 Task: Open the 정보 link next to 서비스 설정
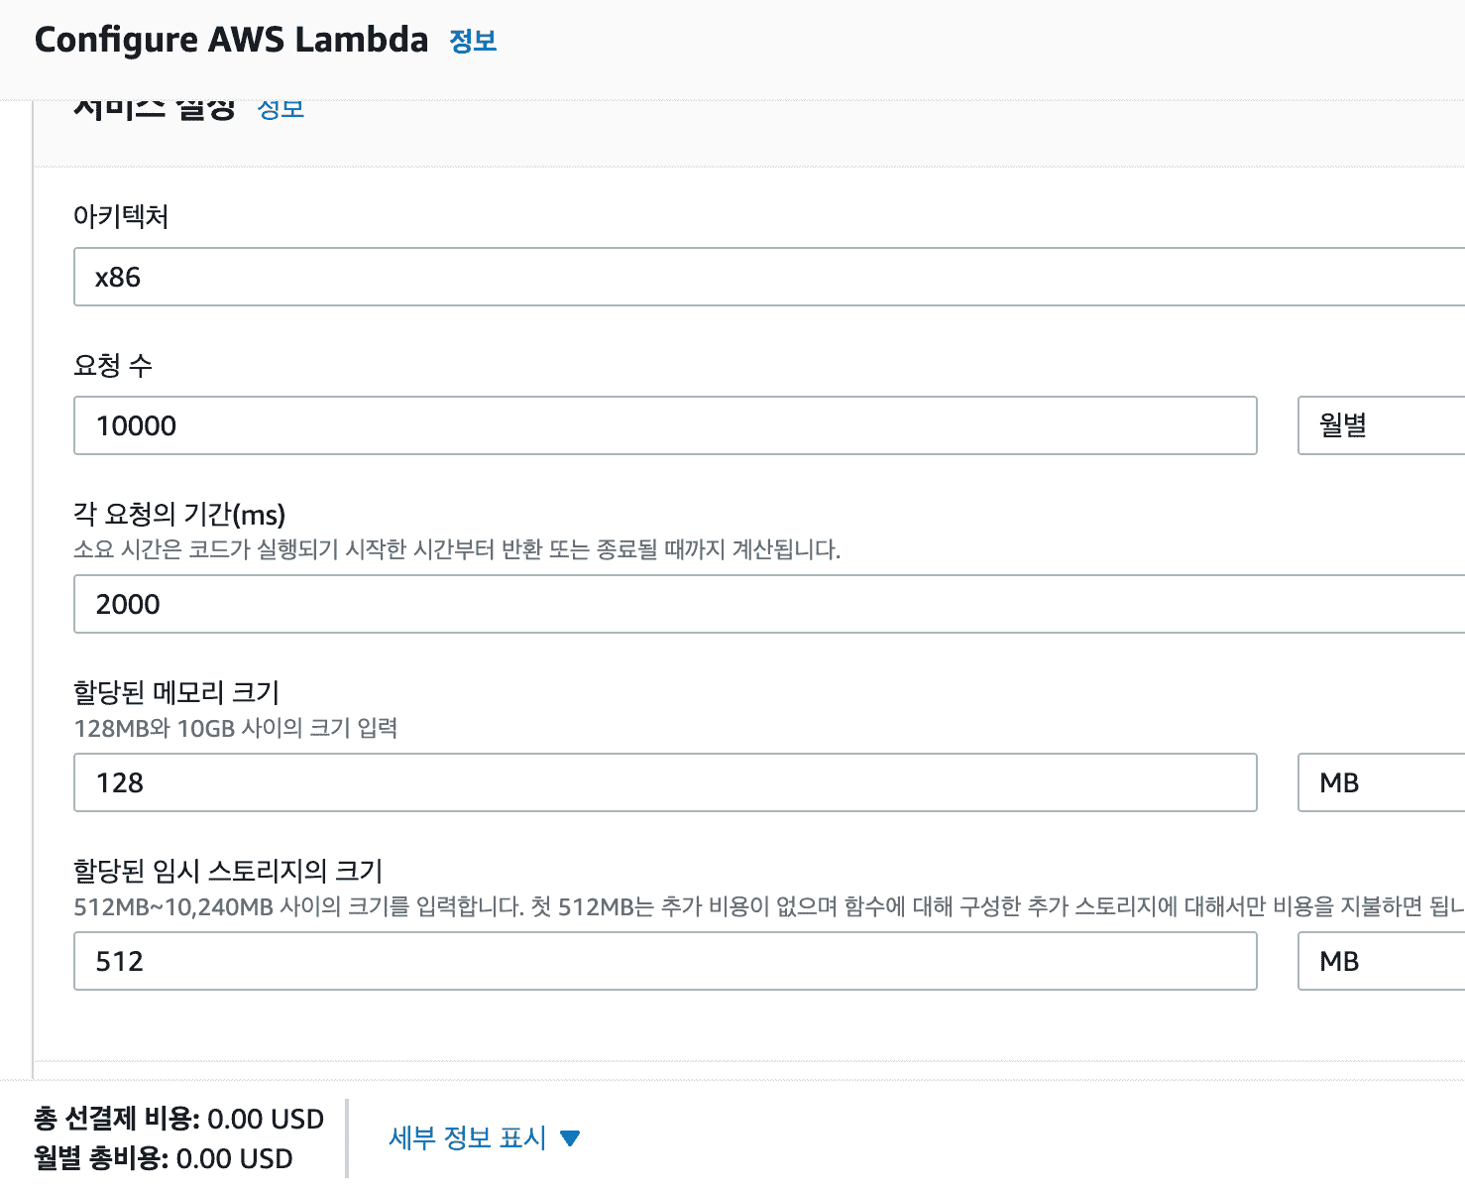(281, 108)
